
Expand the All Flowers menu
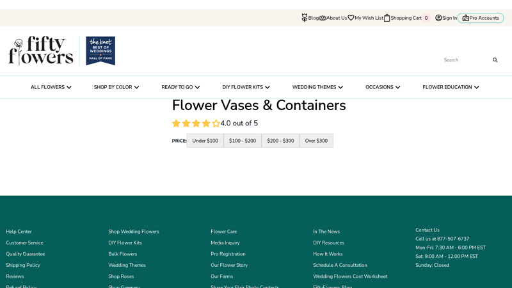pos(51,87)
